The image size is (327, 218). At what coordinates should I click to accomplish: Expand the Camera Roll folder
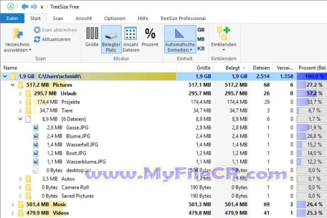pyautogui.click(x=20, y=188)
